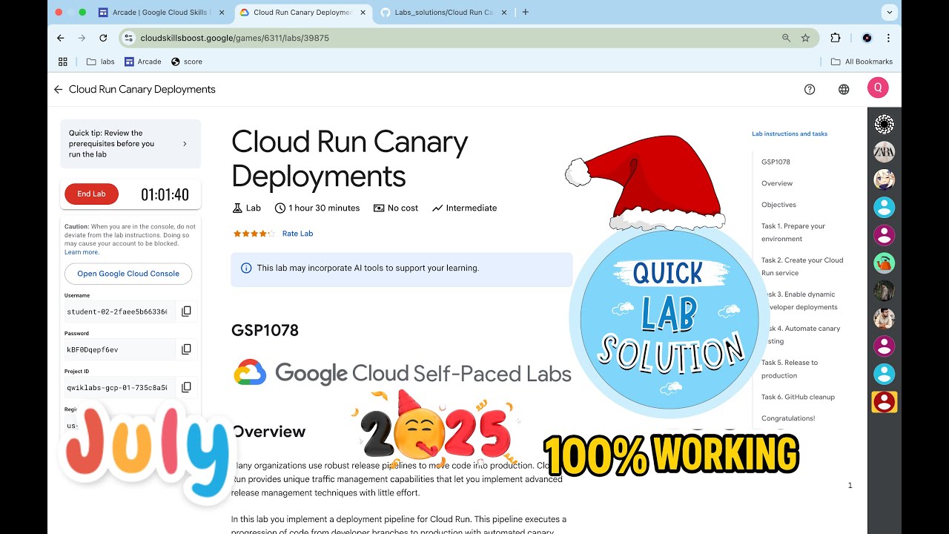Click the back arrow beside Cloud Run Canary Deployments
Viewport: 949px width, 534px height.
(58, 89)
